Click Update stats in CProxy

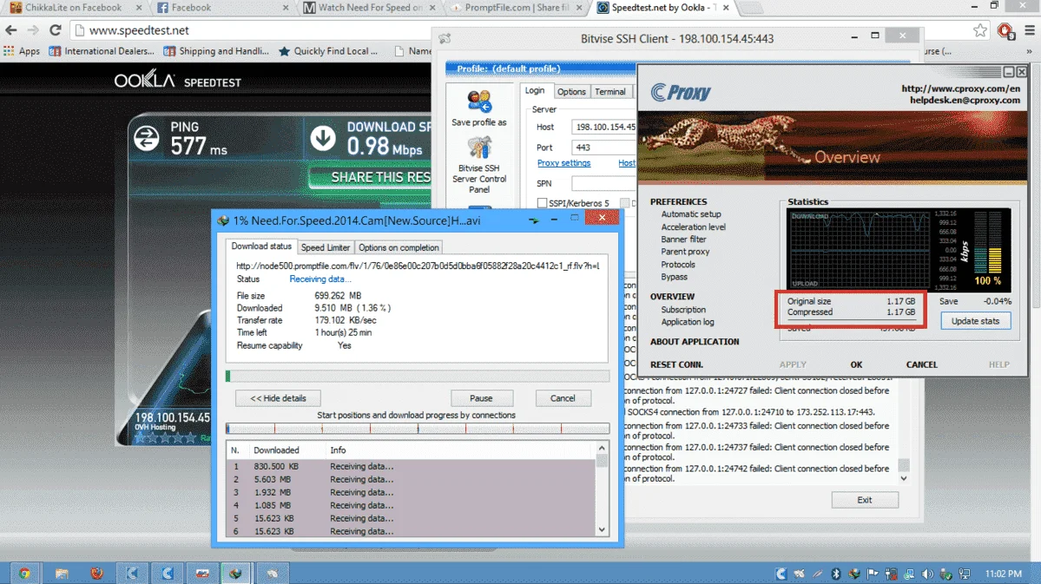click(x=975, y=321)
